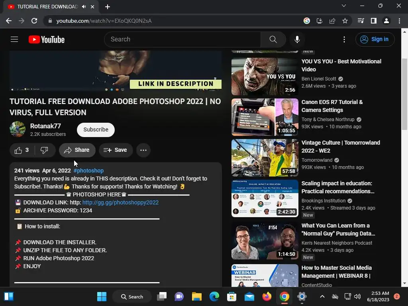
Task: Click the Google icon in address bar
Action: (306, 21)
